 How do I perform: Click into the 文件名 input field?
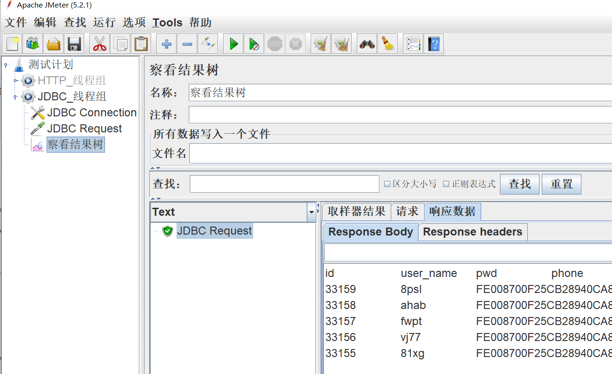coord(401,154)
